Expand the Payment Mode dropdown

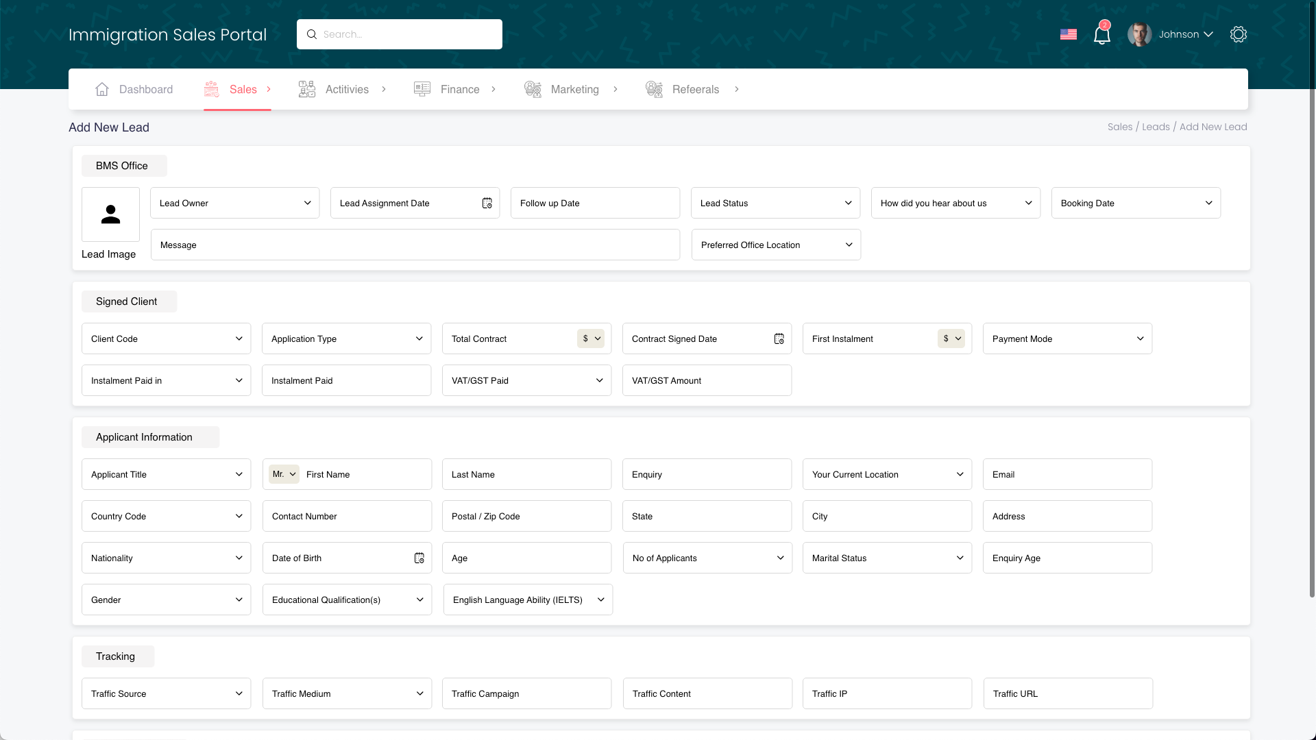pos(1067,338)
